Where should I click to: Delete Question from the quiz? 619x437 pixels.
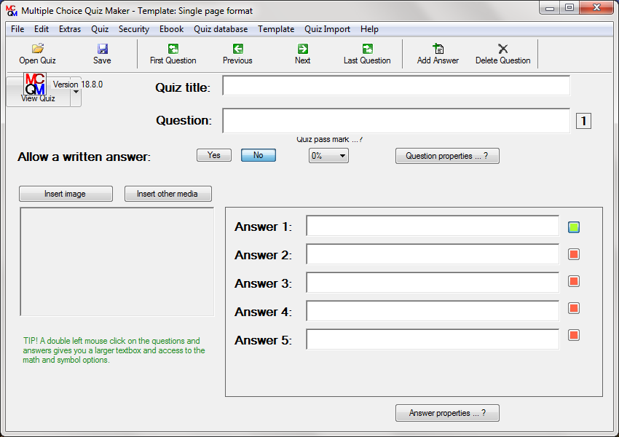pyautogui.click(x=502, y=52)
